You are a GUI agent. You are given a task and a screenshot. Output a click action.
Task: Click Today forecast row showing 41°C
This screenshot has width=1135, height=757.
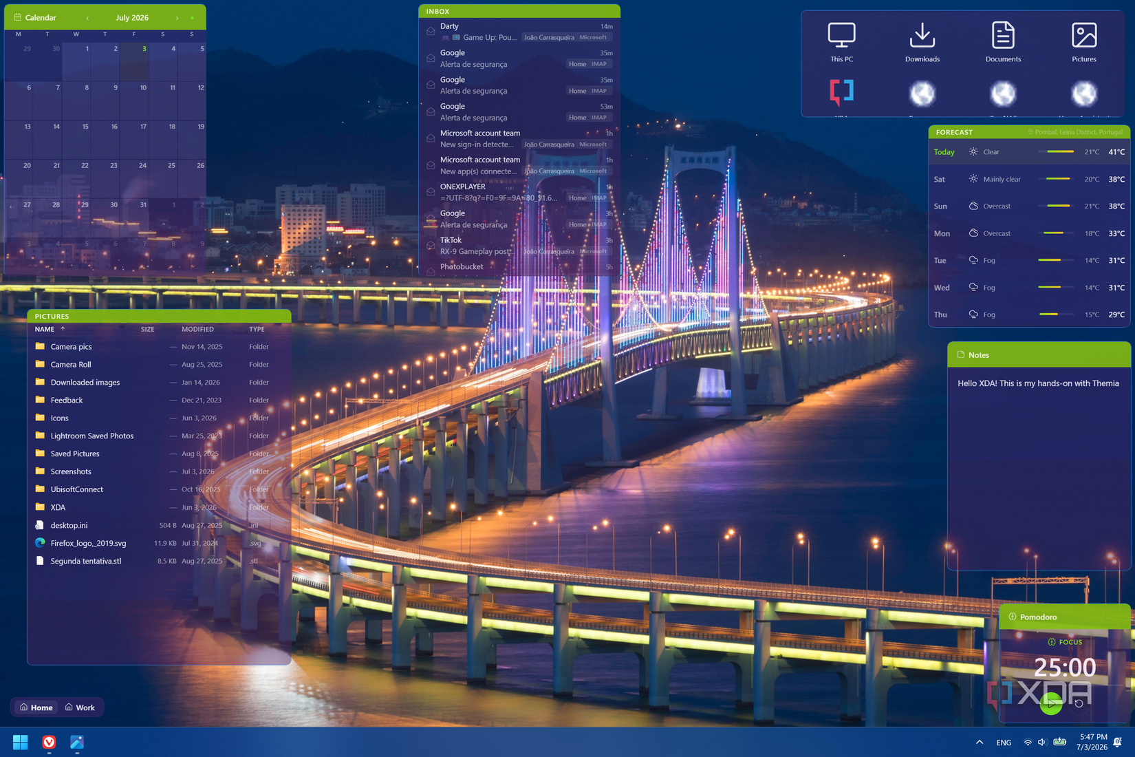point(1029,152)
